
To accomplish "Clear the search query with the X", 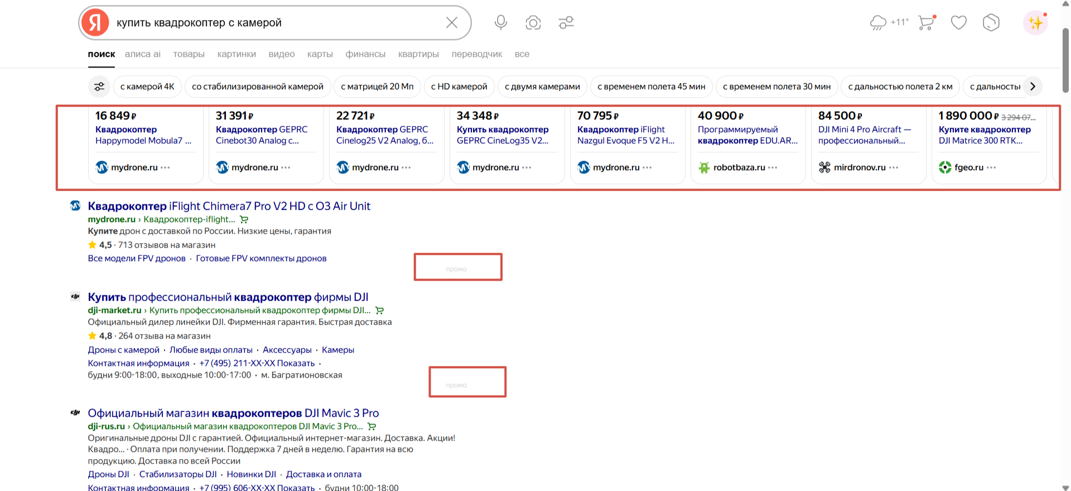I will (x=452, y=23).
